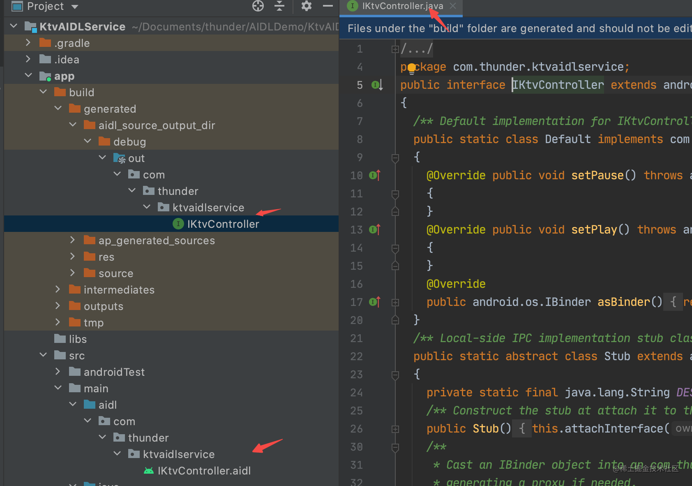Click the file-type icon on IKtvController.java tab

pyautogui.click(x=352, y=6)
